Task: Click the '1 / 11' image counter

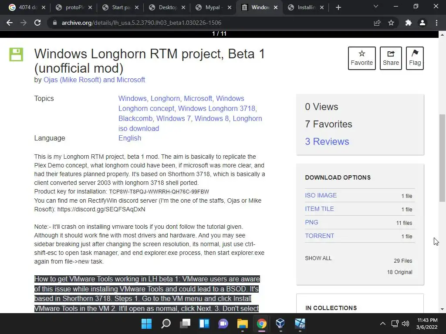Action: coord(219,33)
